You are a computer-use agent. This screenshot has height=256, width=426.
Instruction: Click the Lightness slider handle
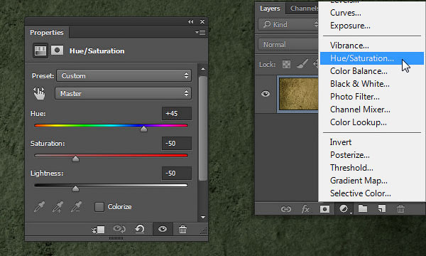click(x=75, y=188)
